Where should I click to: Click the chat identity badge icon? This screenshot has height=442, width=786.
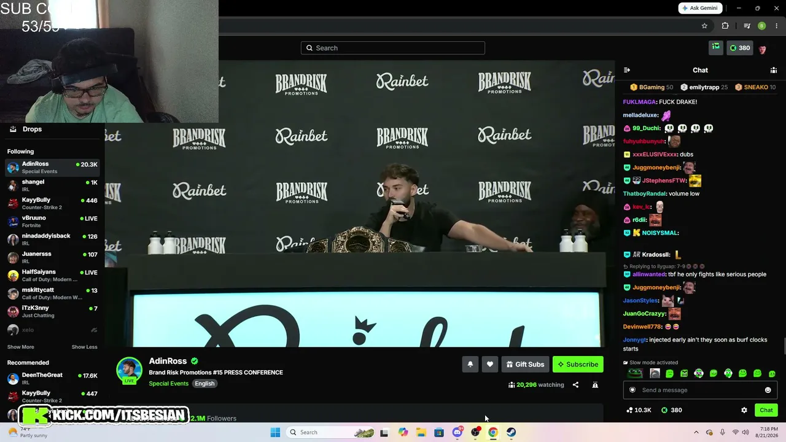coord(633,390)
